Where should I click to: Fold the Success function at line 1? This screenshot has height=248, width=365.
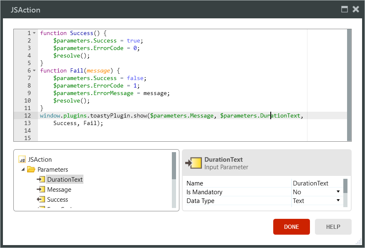pyautogui.click(x=34, y=33)
